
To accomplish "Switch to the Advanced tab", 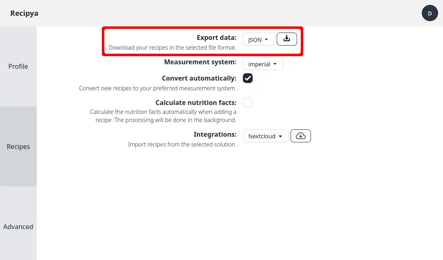I will point(18,227).
